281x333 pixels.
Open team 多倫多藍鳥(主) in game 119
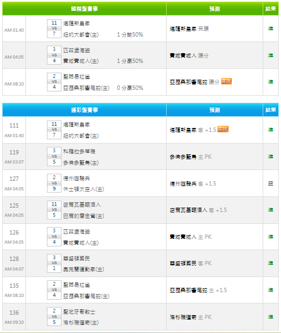click(81, 162)
